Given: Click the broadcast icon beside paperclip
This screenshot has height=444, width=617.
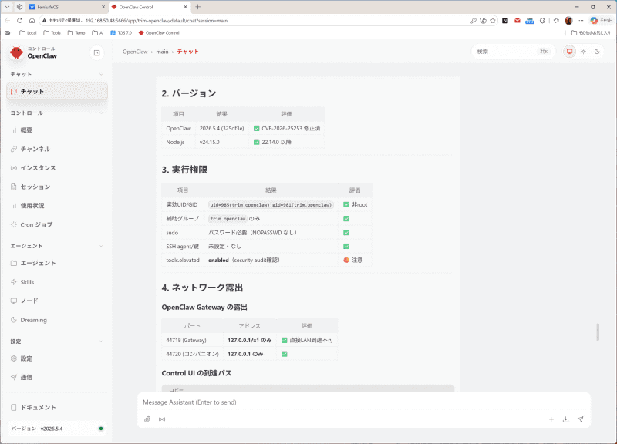Looking at the screenshot, I should point(162,419).
